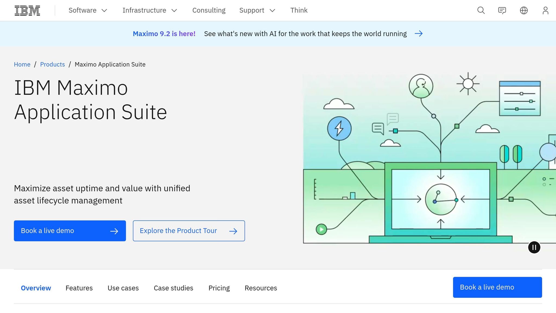Click the hero illustration with laptop
The width and height of the screenshot is (556, 313).
tap(429, 158)
